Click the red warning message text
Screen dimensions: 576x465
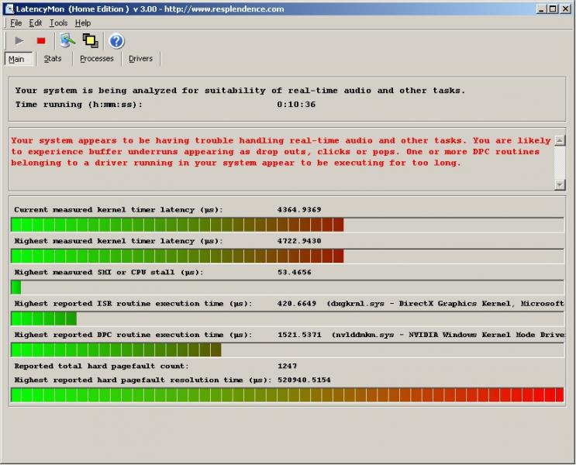click(x=281, y=152)
